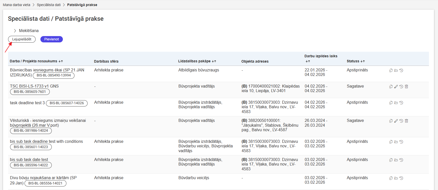Sort table by Statuss column
The image size is (438, 190).
(363, 61)
